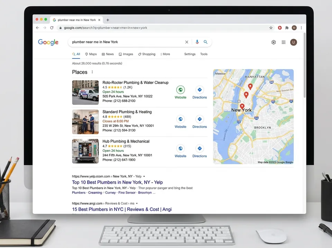Open the 'Fina Sensor' sitelink under Yelp

(127, 193)
